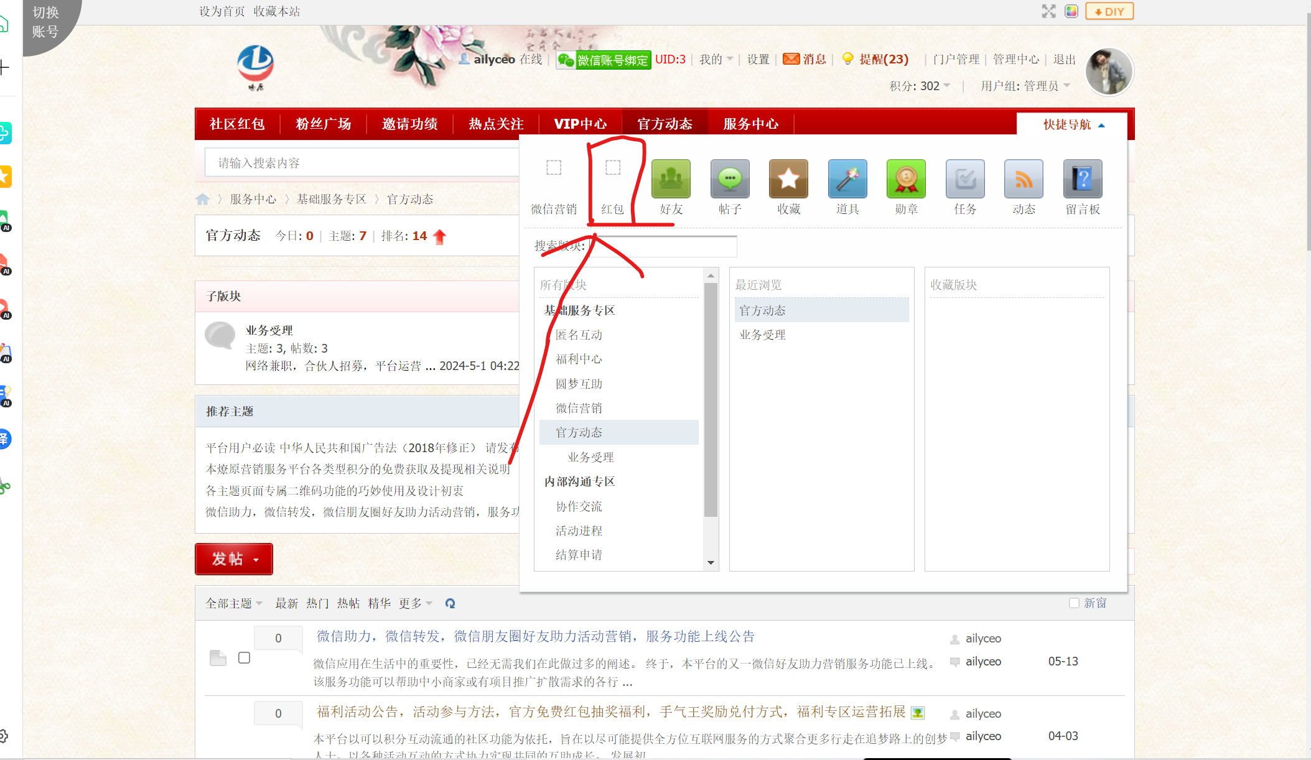Open the VIP中心 nav tab

pos(581,124)
